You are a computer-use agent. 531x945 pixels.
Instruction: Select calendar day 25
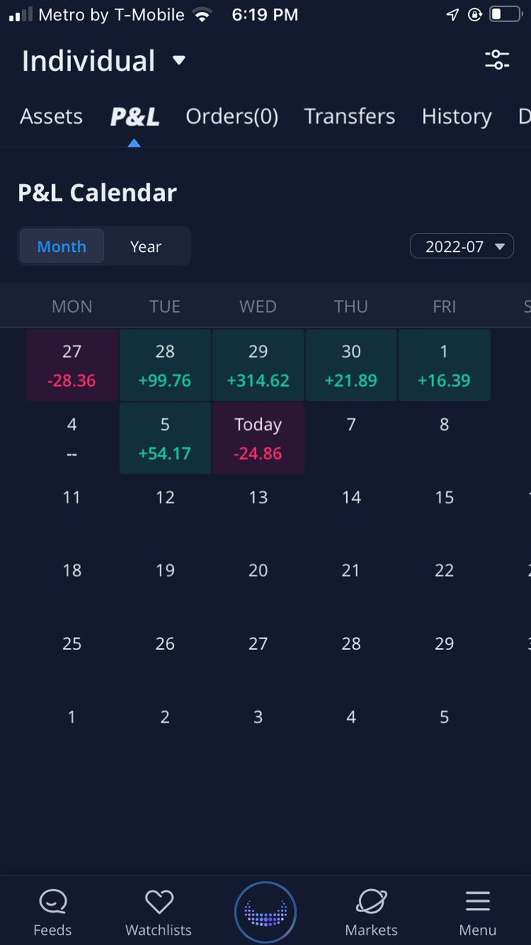(72, 643)
